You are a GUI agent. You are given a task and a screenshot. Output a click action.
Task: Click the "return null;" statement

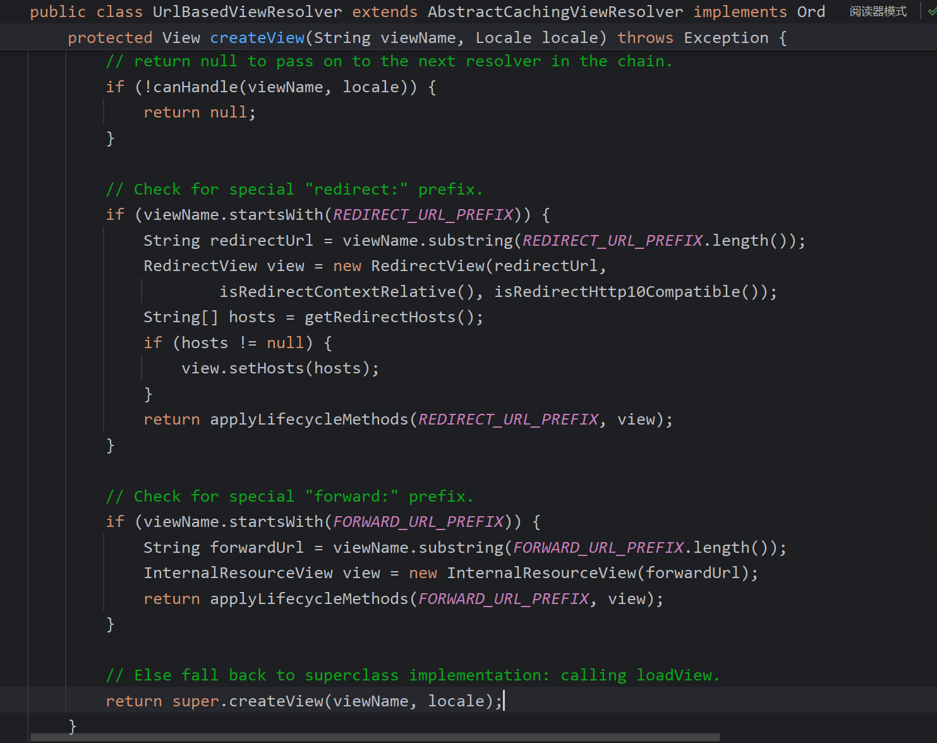pyautogui.click(x=199, y=112)
